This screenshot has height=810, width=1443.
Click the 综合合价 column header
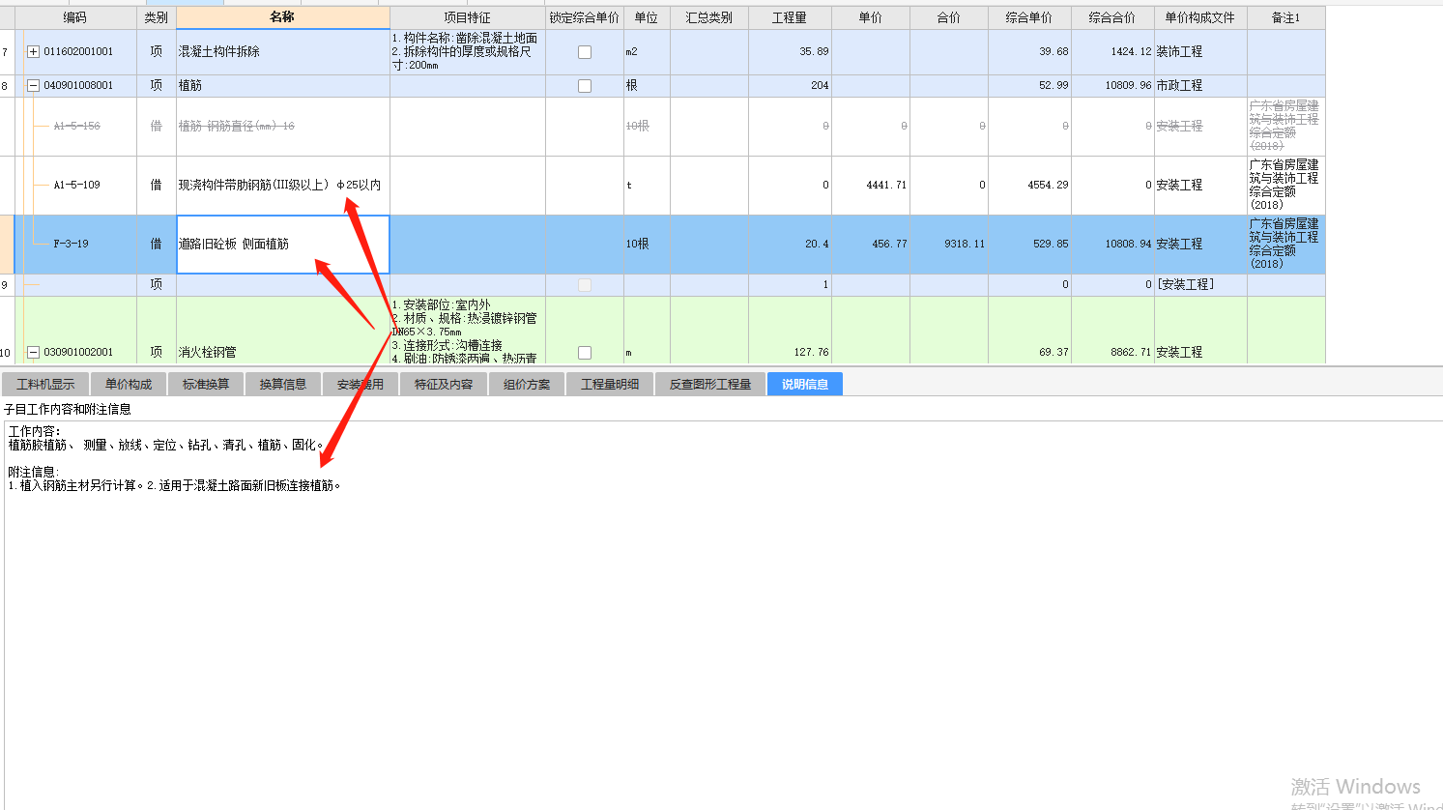[x=1112, y=17]
